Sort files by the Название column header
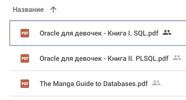 click(28, 9)
